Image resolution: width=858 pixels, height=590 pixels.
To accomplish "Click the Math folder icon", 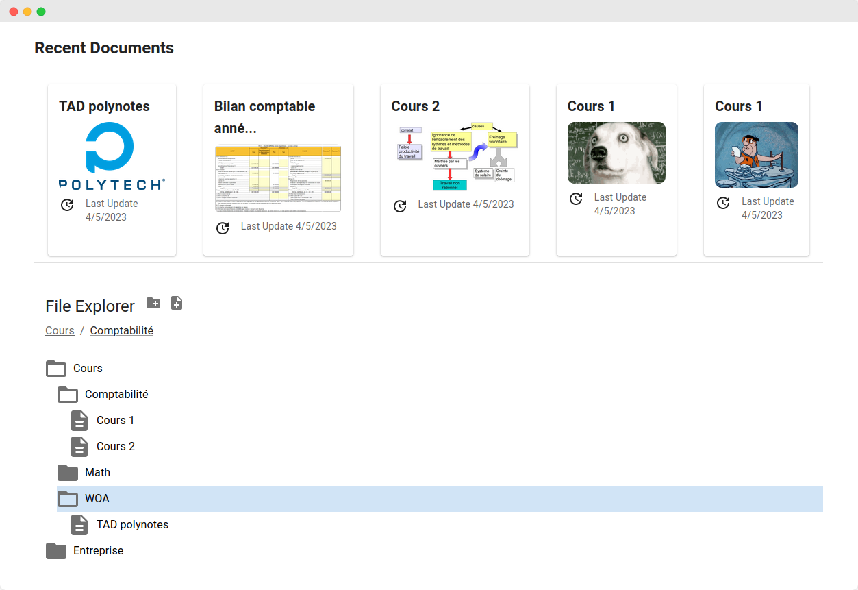I will pyautogui.click(x=68, y=473).
